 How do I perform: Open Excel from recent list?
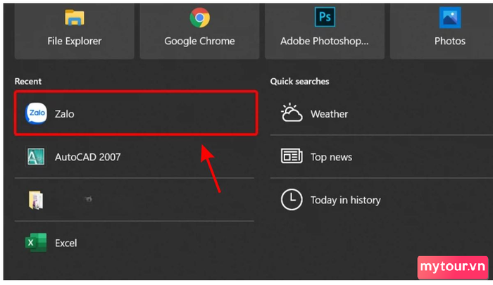pos(135,243)
